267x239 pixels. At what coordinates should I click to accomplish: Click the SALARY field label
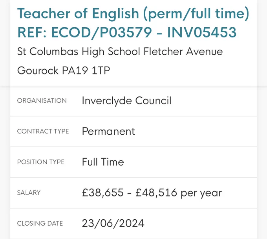coord(29,193)
